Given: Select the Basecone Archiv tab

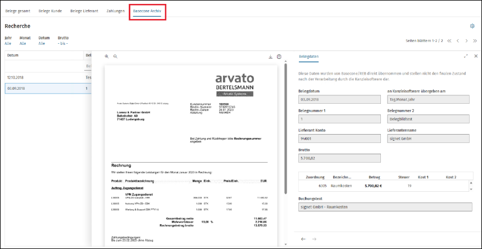Looking at the screenshot, I should click(147, 11).
